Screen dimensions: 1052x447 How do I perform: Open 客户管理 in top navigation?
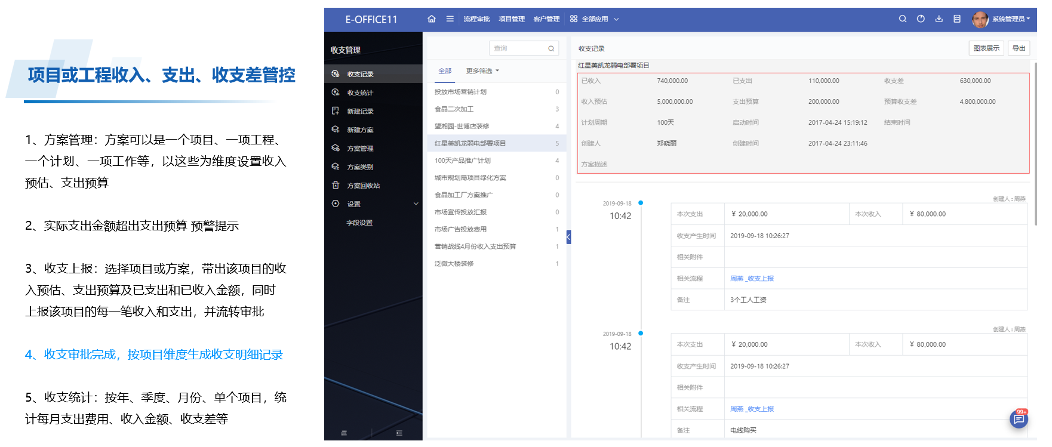pos(546,19)
